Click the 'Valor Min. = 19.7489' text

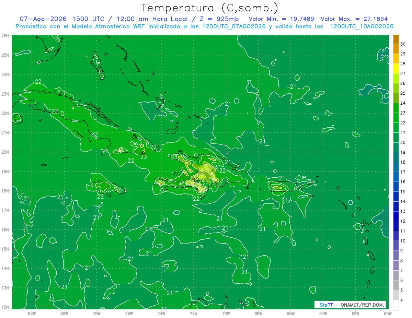point(281,19)
